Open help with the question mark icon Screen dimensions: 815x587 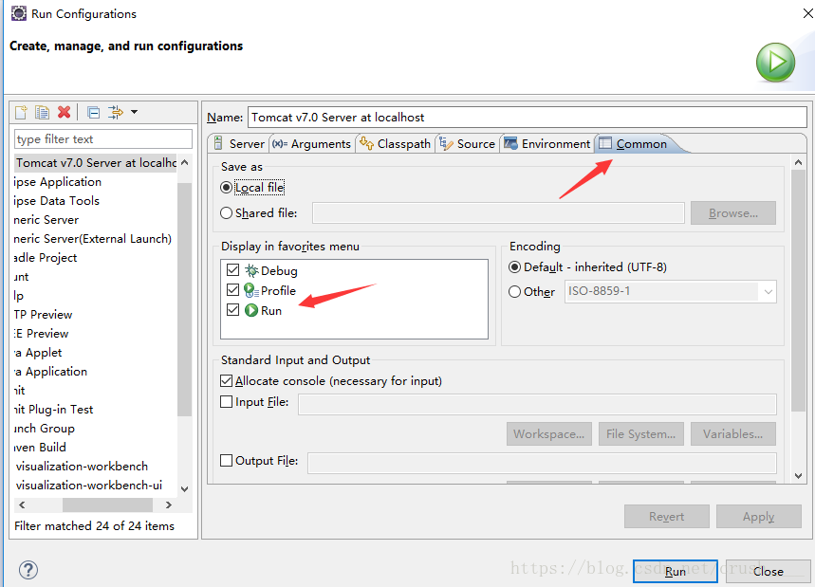[28, 570]
